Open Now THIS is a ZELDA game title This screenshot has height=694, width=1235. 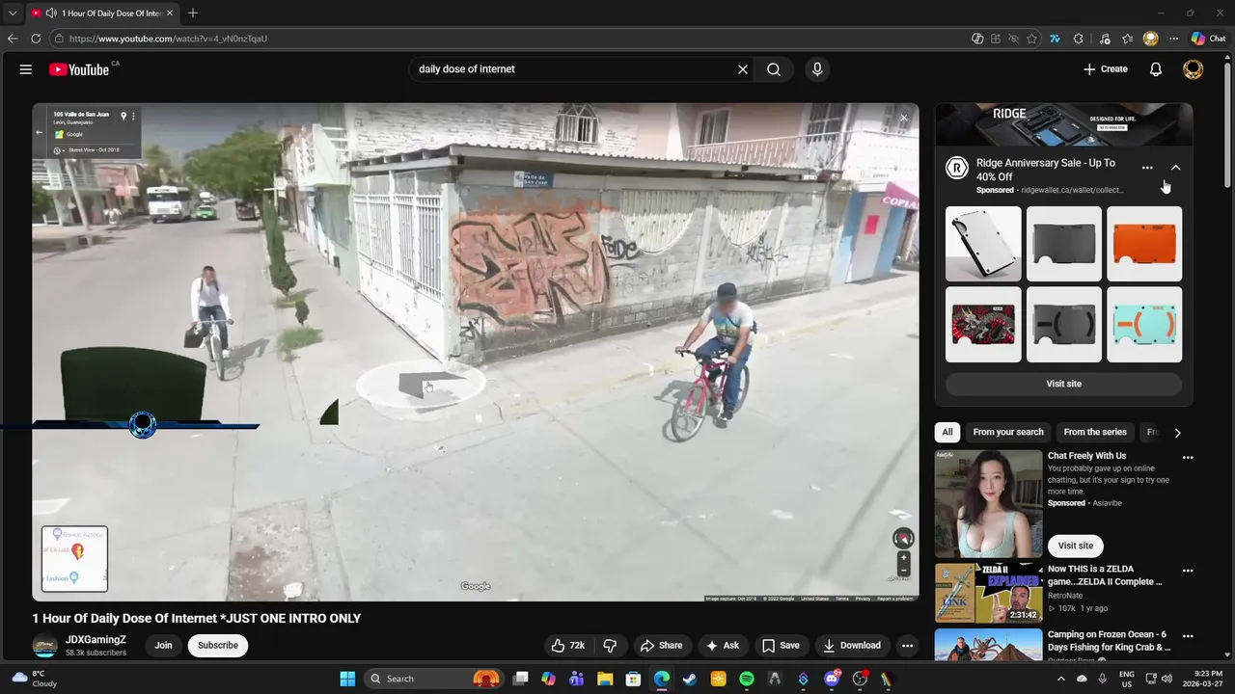(1105, 575)
